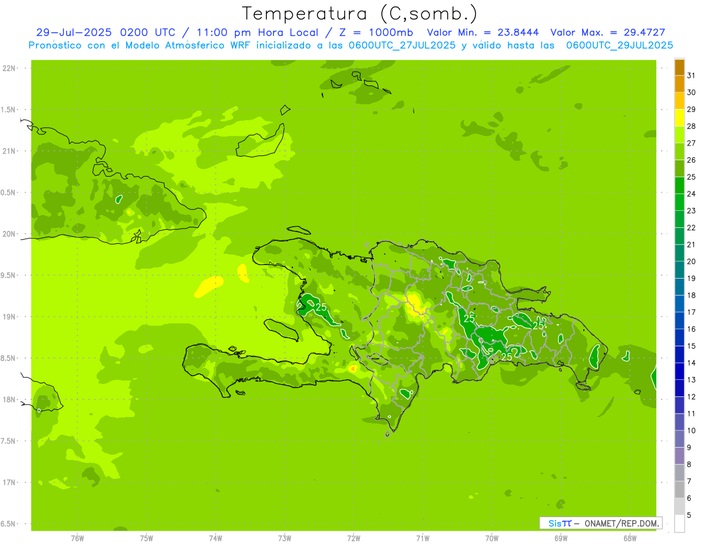Screen dimensions: 707x546
Task: Click the '21N' latitude label
Action: pos(10,151)
